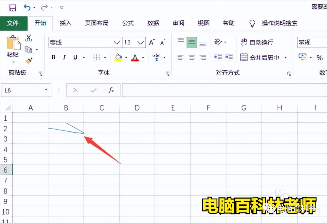
Task: Click the Increase Font Size icon
Action: (x=152, y=42)
